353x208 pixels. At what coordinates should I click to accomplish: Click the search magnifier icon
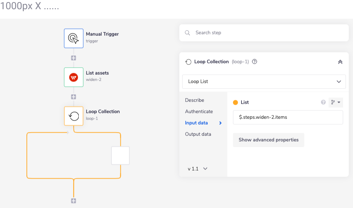tap(187, 33)
